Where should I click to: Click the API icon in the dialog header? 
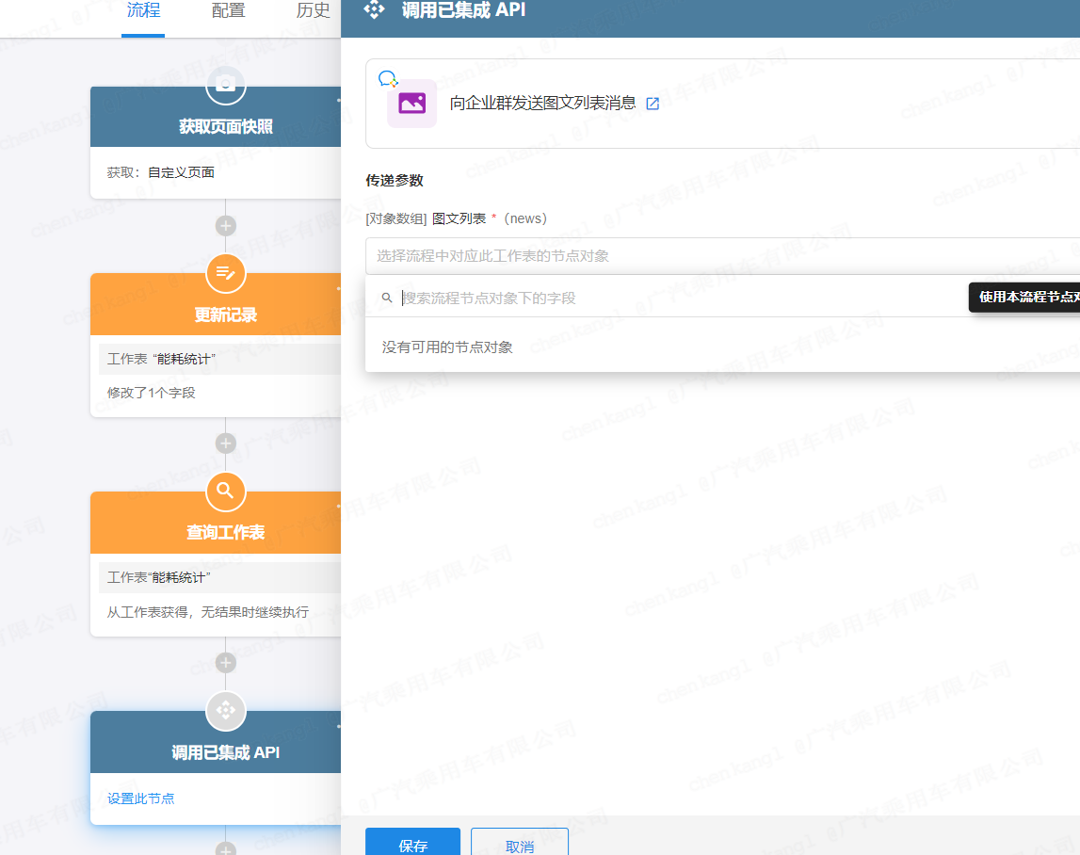click(376, 10)
